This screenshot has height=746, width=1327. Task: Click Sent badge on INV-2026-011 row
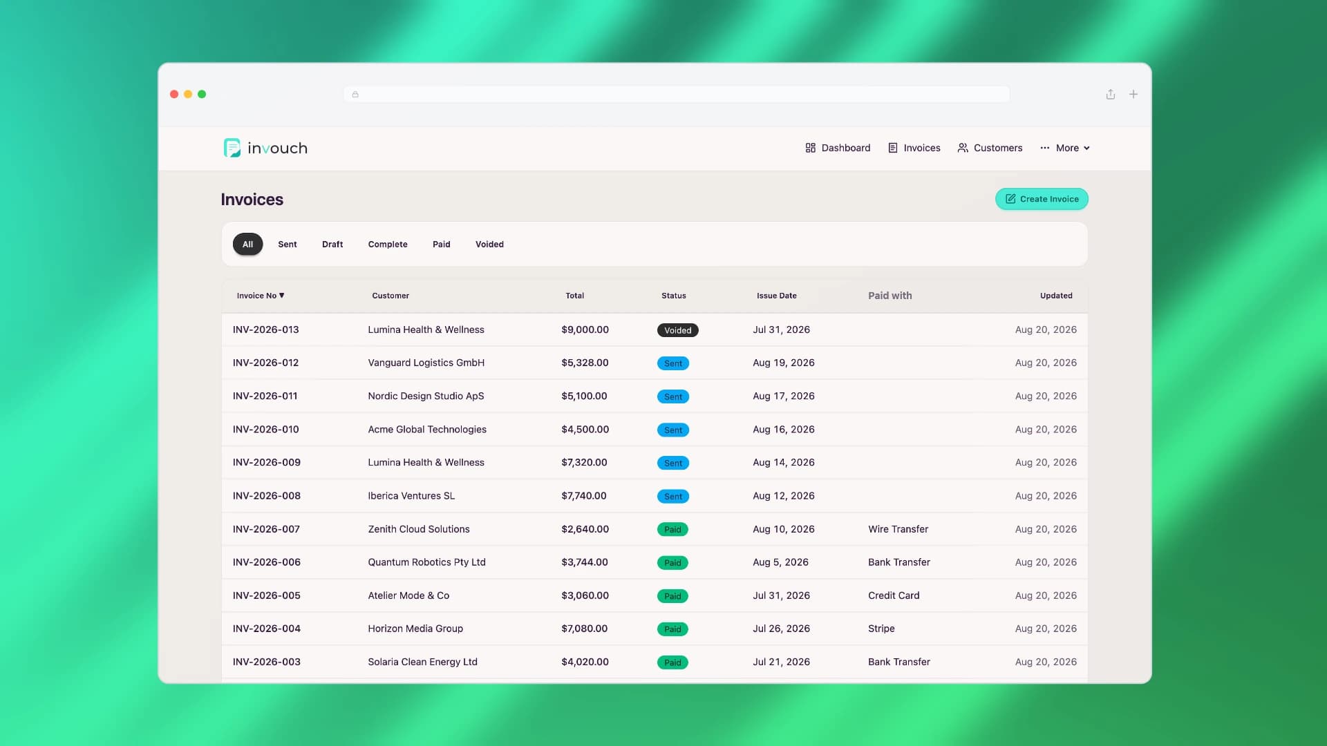(x=672, y=396)
